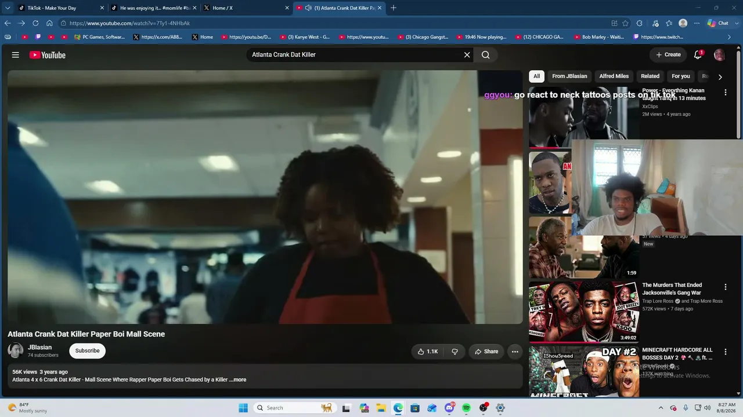Viewport: 743px width, 417px height.
Task: Open a new browser tab
Action: 394,8
